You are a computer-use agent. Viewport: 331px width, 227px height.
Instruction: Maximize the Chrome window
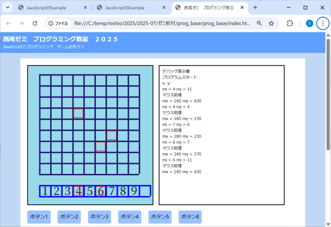click(x=305, y=7)
